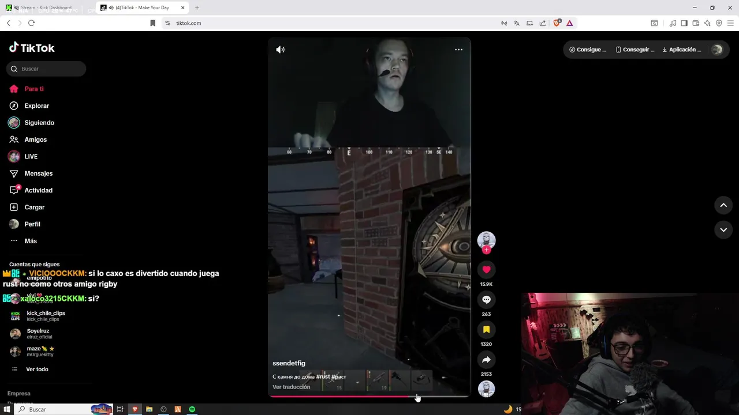The height and width of the screenshot is (415, 739).
Task: Mute the TikTok video sound
Action: tap(280, 50)
